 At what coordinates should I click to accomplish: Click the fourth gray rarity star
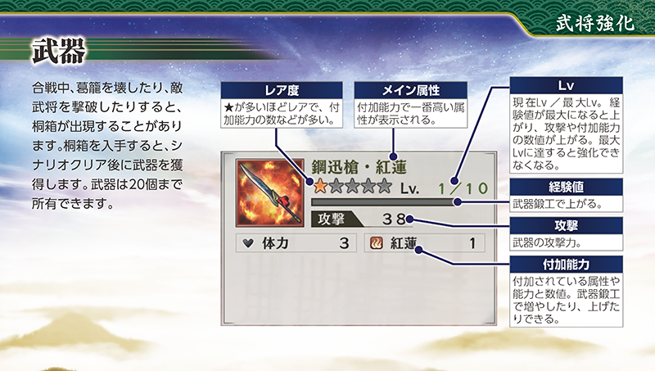368,186
